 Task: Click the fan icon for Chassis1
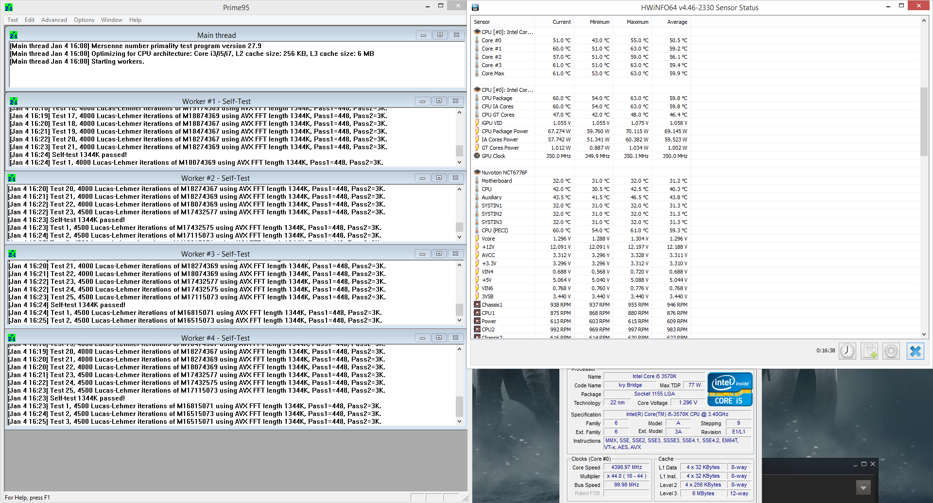[477, 305]
